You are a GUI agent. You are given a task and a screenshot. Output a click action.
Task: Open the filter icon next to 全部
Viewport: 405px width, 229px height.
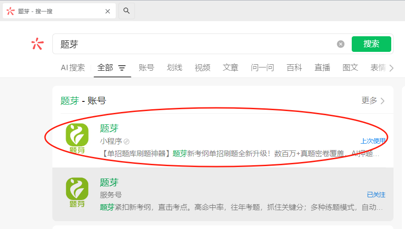(x=122, y=68)
